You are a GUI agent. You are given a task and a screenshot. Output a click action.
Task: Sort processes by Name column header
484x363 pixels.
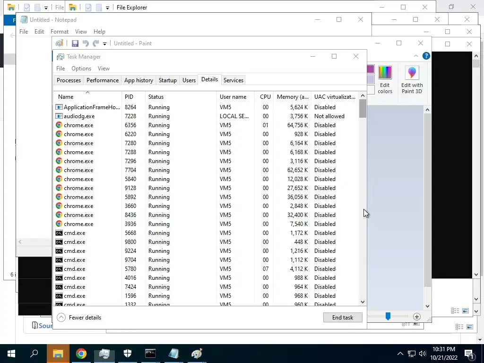[87, 96]
